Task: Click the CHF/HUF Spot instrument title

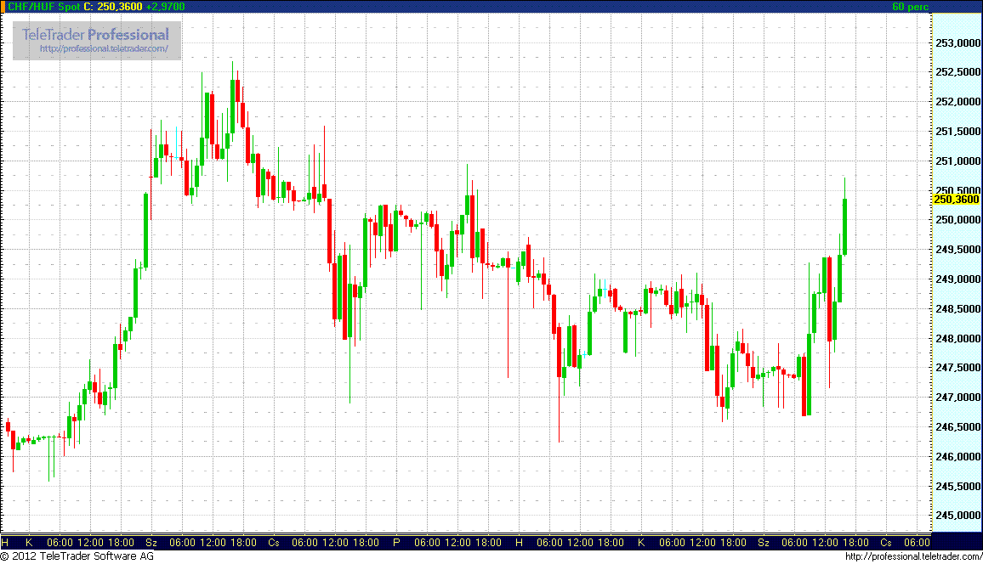Action: (x=44, y=6)
